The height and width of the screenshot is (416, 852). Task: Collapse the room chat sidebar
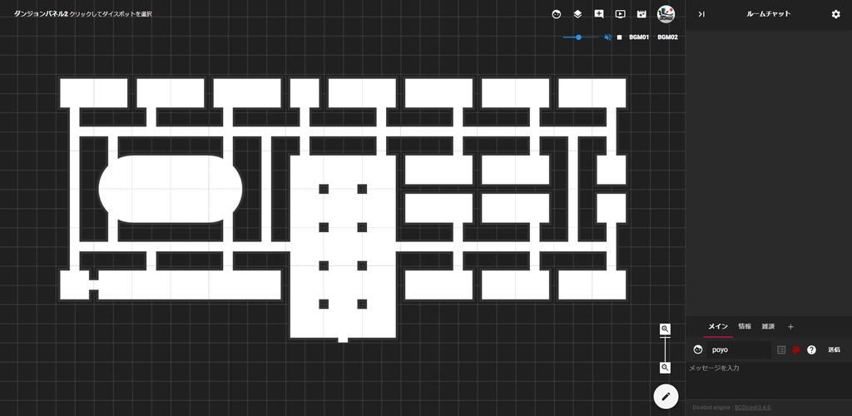pyautogui.click(x=701, y=14)
